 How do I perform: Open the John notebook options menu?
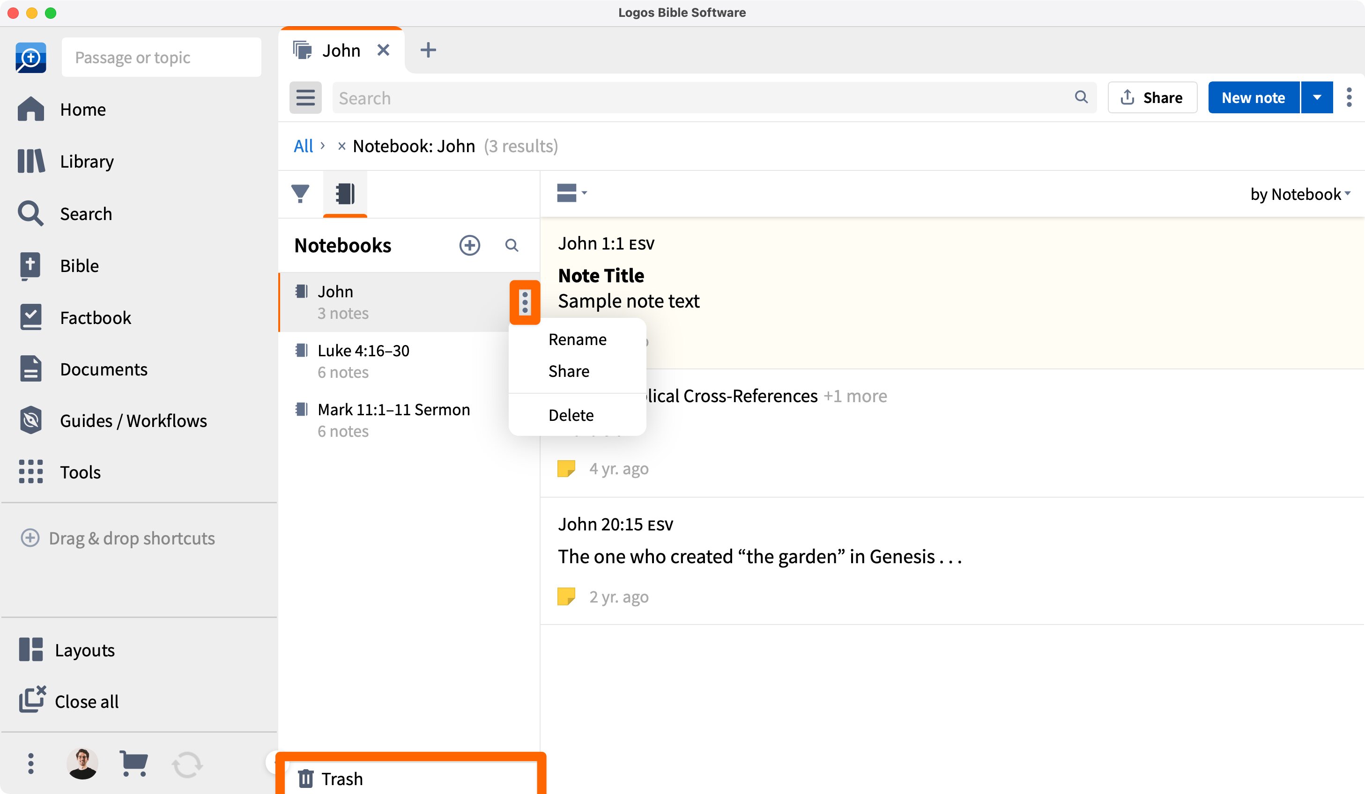525,302
